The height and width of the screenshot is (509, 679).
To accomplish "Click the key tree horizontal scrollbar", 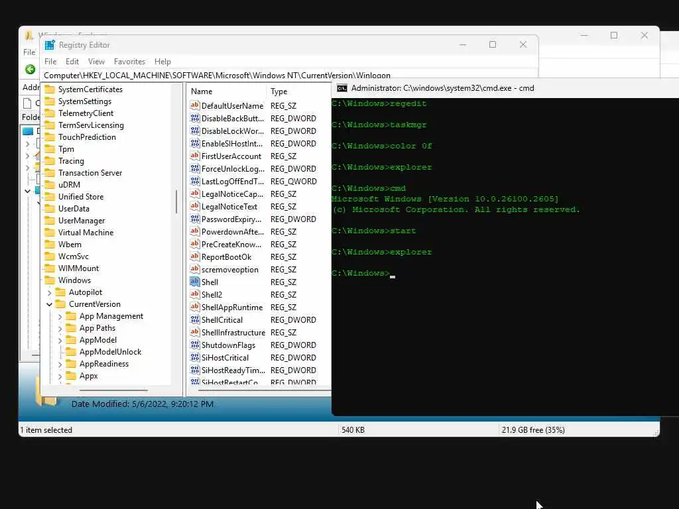I will [x=113, y=390].
